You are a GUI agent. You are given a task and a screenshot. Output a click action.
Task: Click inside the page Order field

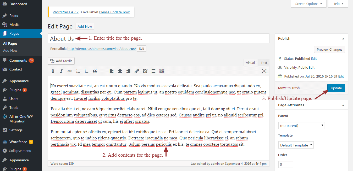285,164
